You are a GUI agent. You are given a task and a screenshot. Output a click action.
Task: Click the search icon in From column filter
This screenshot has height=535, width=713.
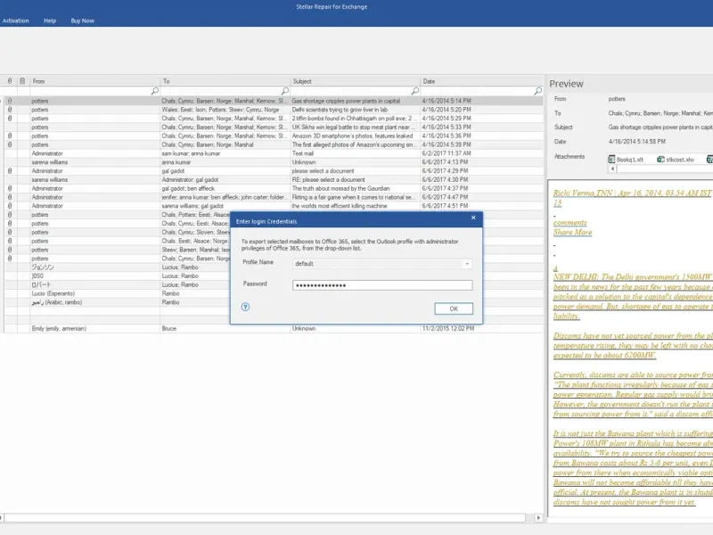click(x=154, y=91)
